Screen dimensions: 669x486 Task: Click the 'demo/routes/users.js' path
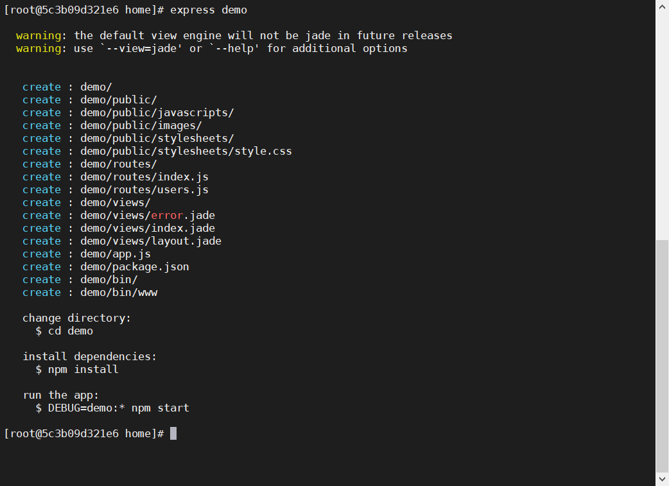(x=144, y=190)
